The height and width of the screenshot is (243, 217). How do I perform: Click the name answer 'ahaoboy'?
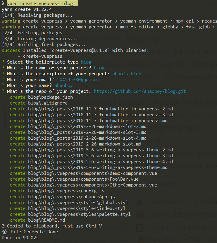63,85
